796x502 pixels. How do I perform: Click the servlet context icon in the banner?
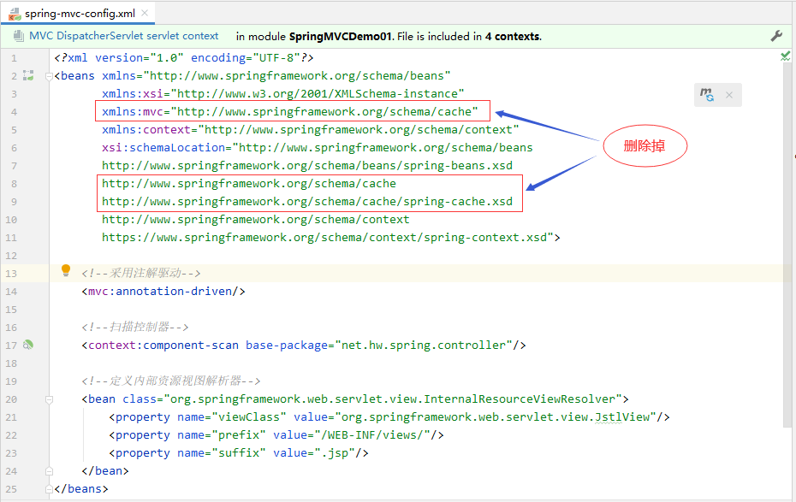tap(17, 36)
